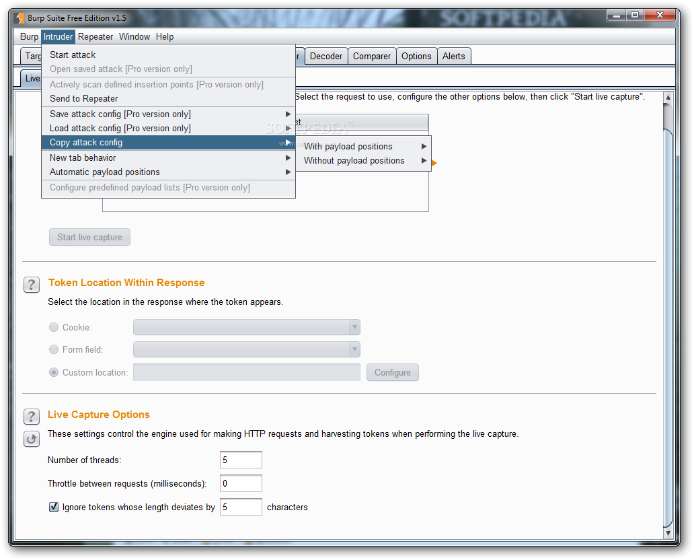This screenshot has width=694, height=560.
Task: Expand With payload positions submenu
Action: click(x=363, y=146)
